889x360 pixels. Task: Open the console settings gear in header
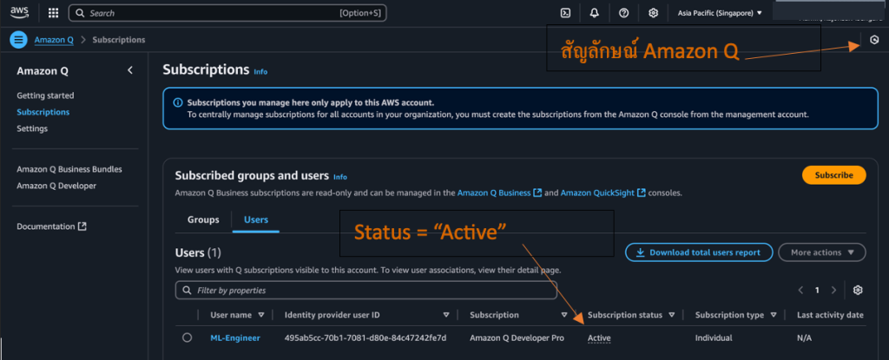[x=653, y=13]
